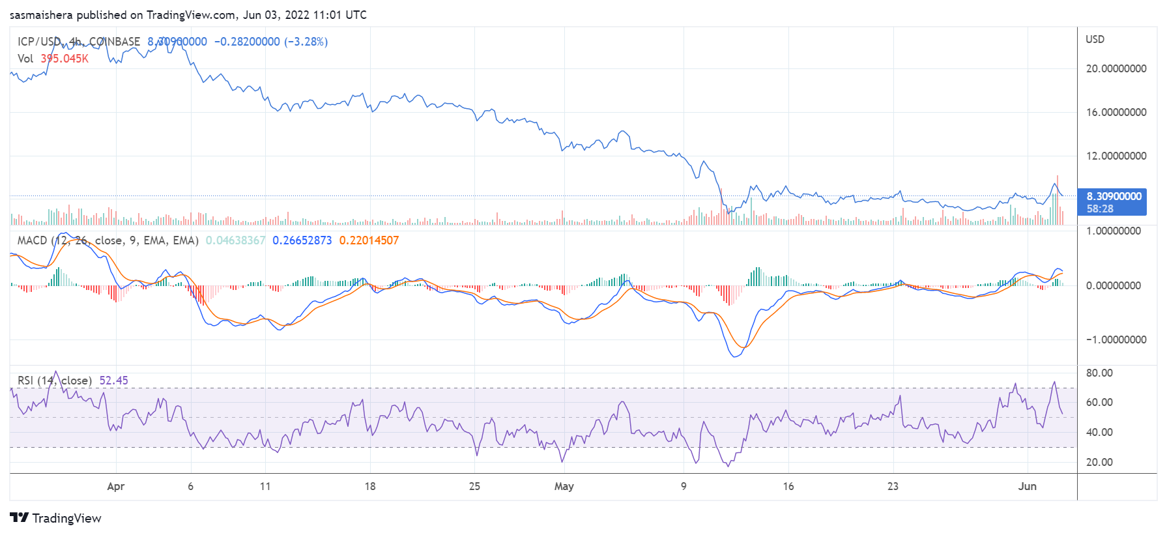Click the percent change (-3.28%)
This screenshot has width=1167, height=535.
[306, 42]
